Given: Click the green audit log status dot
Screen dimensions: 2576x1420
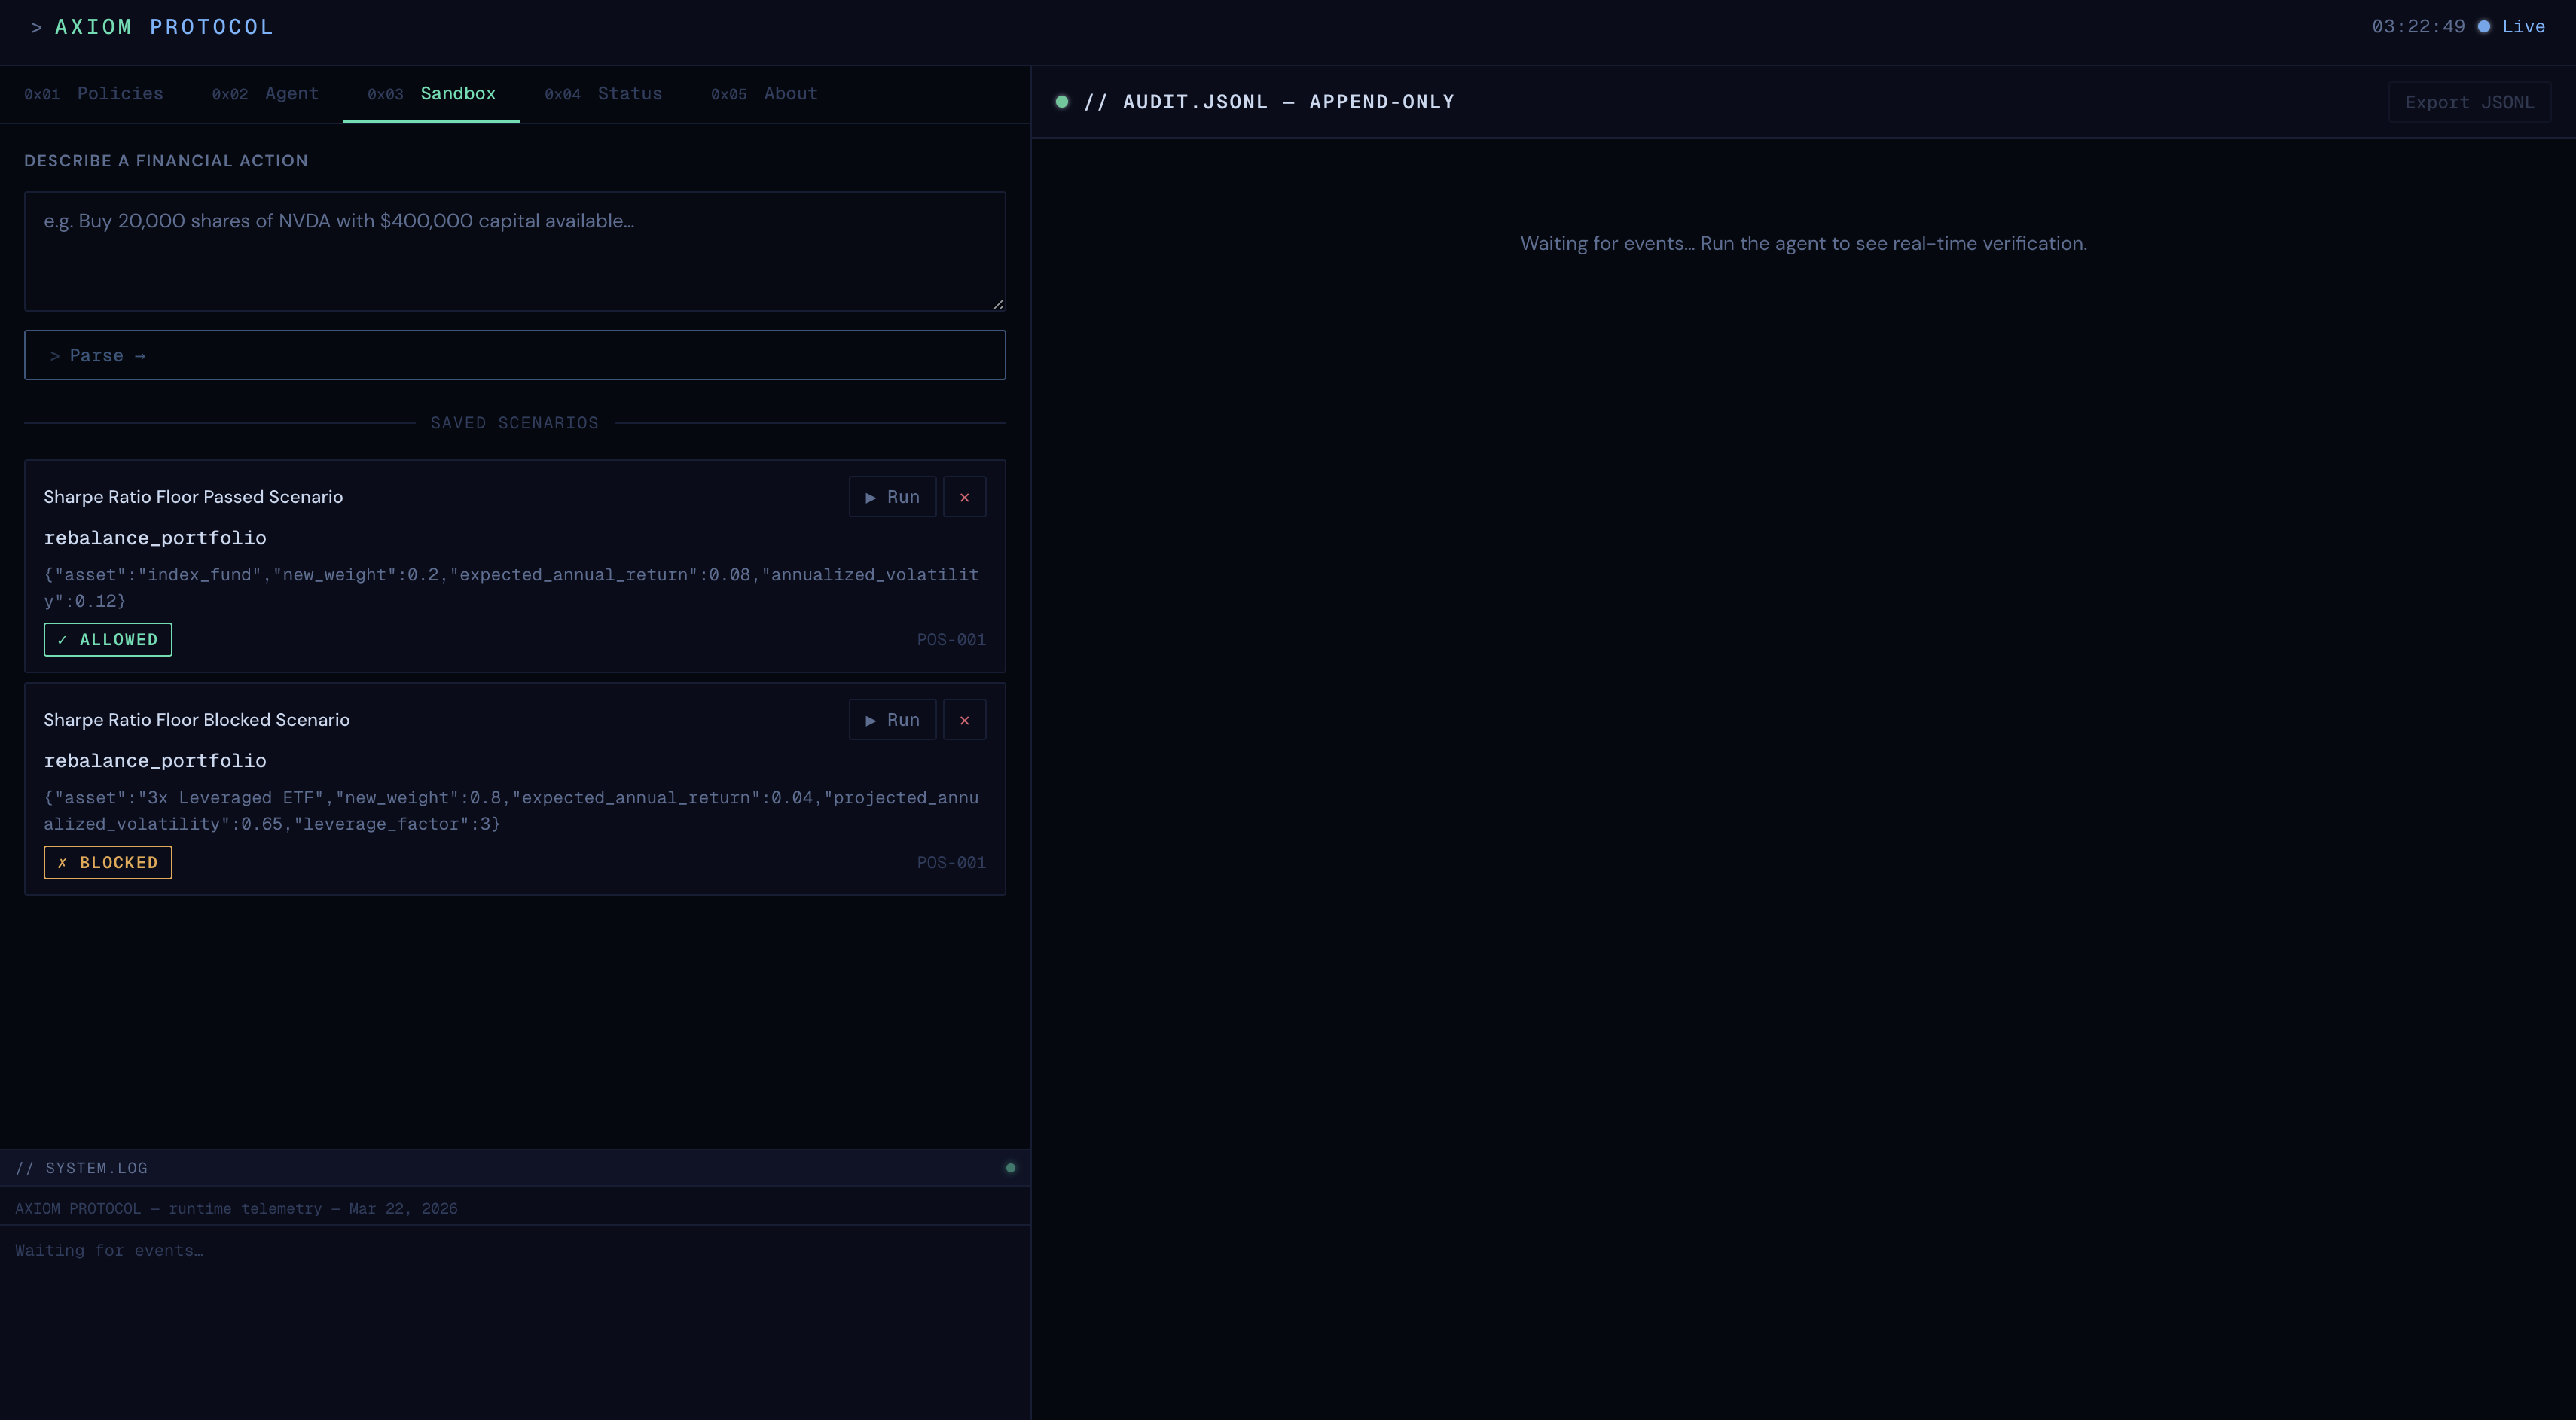Looking at the screenshot, I should (x=1062, y=102).
